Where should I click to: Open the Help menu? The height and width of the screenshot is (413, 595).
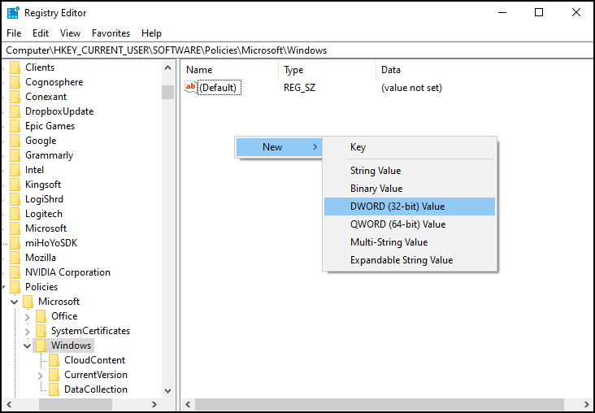pyautogui.click(x=151, y=33)
